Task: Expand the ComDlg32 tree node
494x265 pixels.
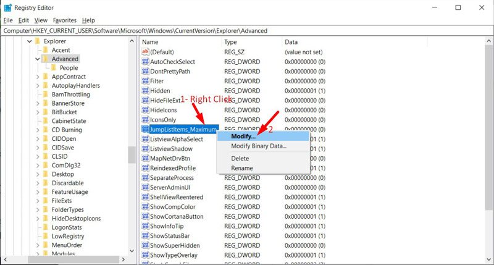Action: 38,165
